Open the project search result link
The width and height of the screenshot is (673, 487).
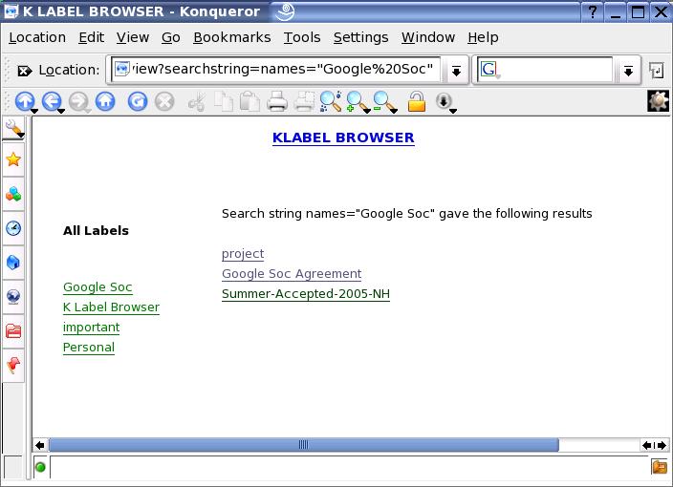click(x=243, y=254)
